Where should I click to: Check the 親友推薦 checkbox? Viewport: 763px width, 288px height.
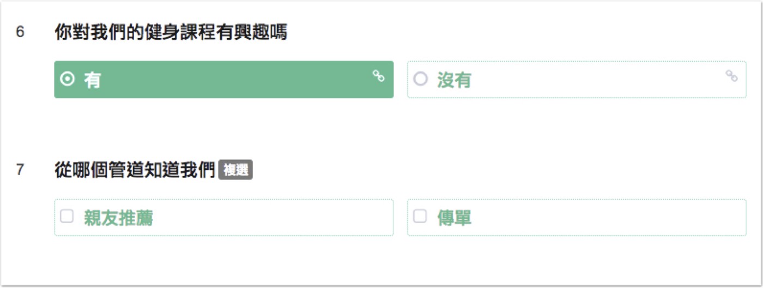click(66, 217)
